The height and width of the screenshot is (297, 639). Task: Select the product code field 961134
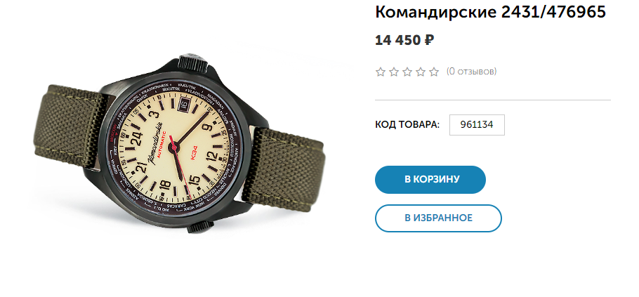[477, 125]
